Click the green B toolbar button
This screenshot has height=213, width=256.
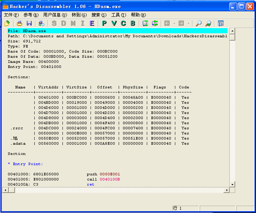pyautogui.click(x=133, y=23)
